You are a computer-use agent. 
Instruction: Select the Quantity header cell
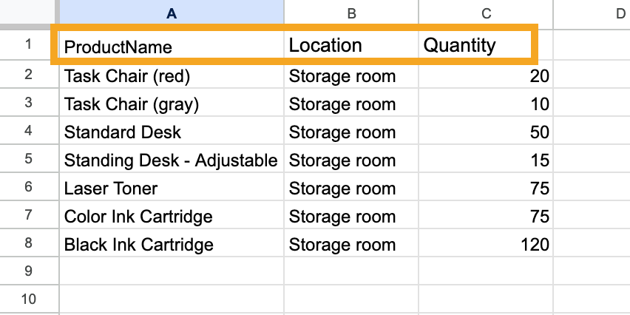pos(459,46)
